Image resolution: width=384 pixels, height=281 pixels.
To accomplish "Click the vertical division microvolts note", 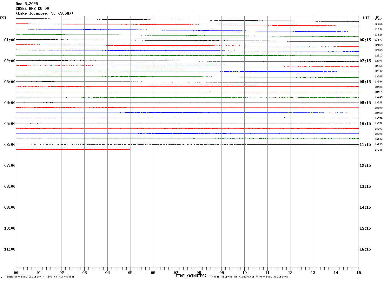I will [x=40, y=277].
